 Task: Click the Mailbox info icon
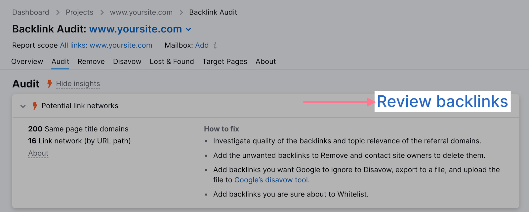click(x=215, y=46)
